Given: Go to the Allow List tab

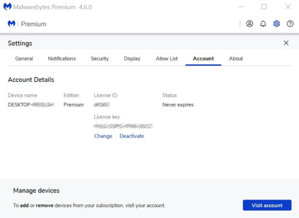Looking at the screenshot, I should (167, 59).
